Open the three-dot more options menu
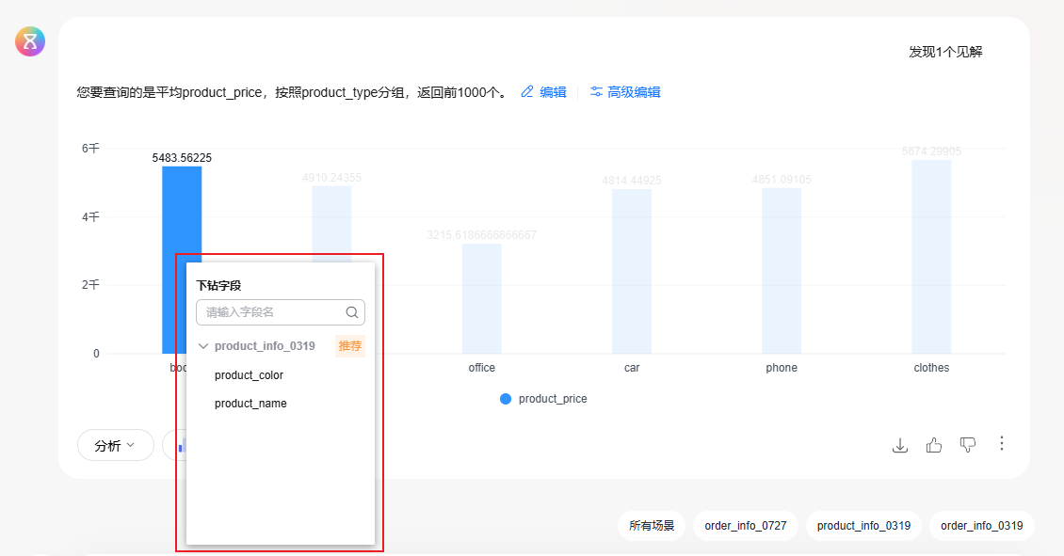 [1002, 443]
